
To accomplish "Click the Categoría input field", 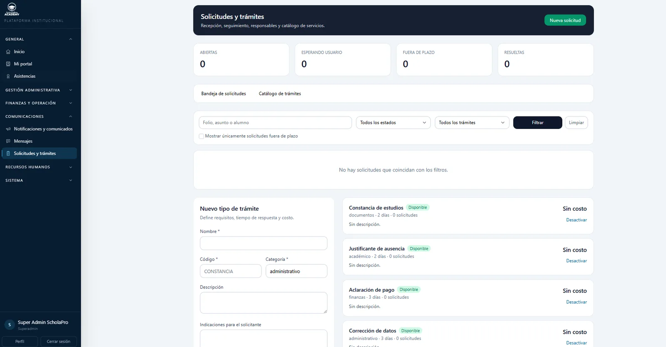I will (296, 271).
